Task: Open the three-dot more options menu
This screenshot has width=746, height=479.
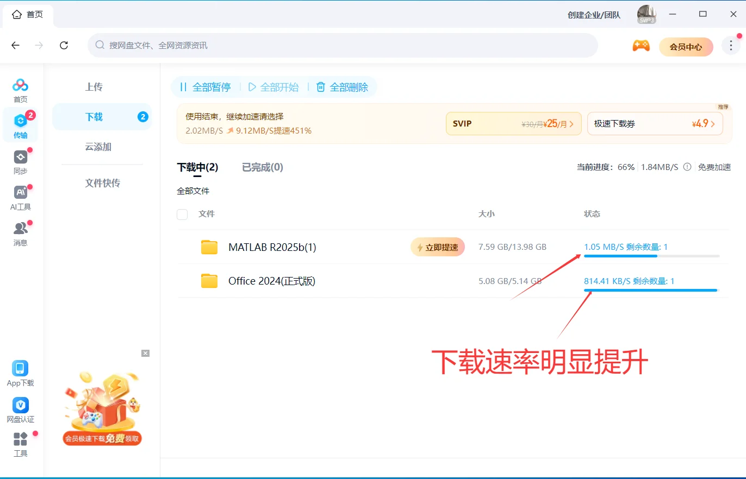Action: click(731, 46)
